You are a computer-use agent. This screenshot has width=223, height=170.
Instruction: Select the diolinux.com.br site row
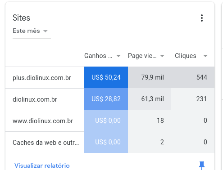[110, 99]
